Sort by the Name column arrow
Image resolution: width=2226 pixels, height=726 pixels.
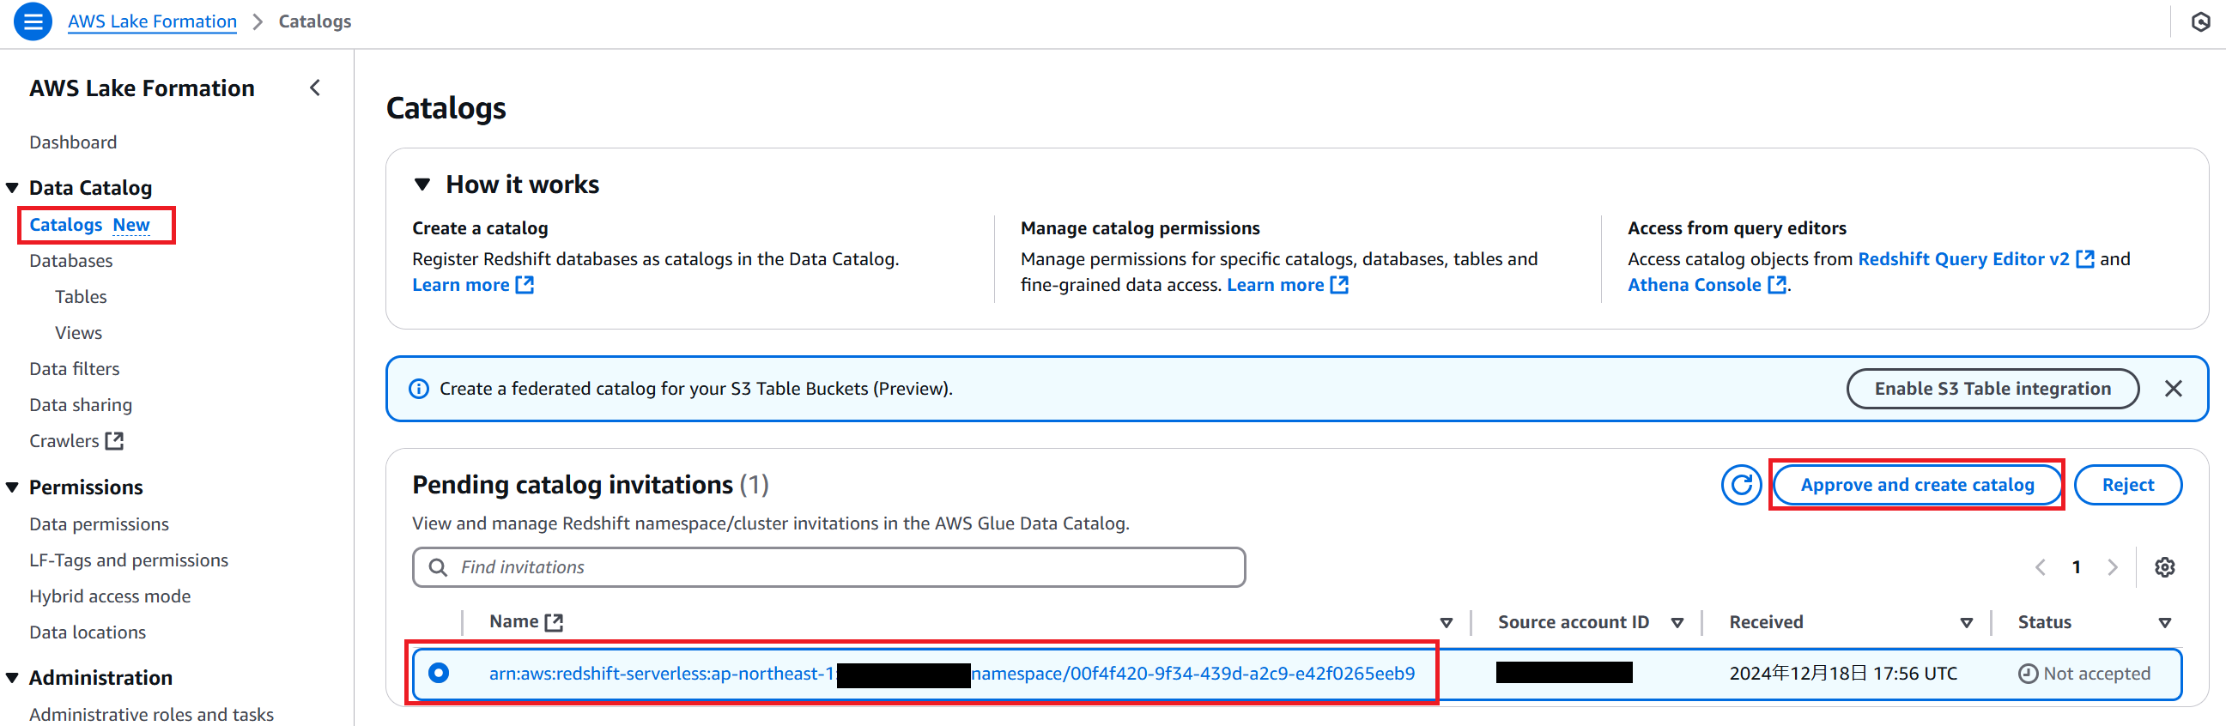[1446, 623]
